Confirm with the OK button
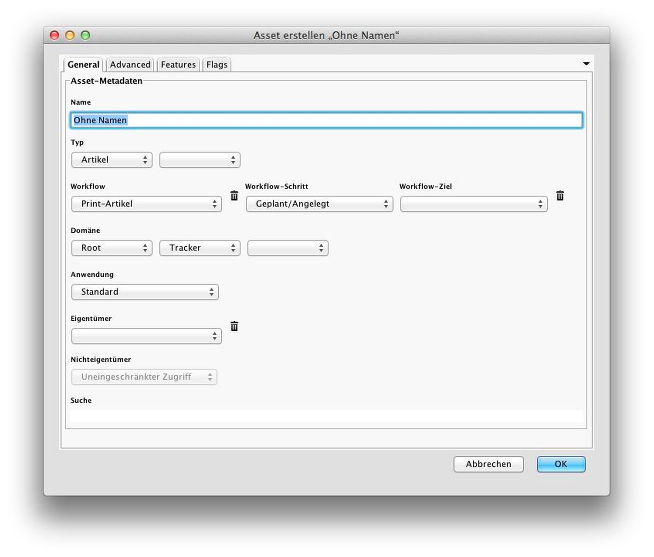The width and height of the screenshot is (654, 557). click(x=561, y=464)
